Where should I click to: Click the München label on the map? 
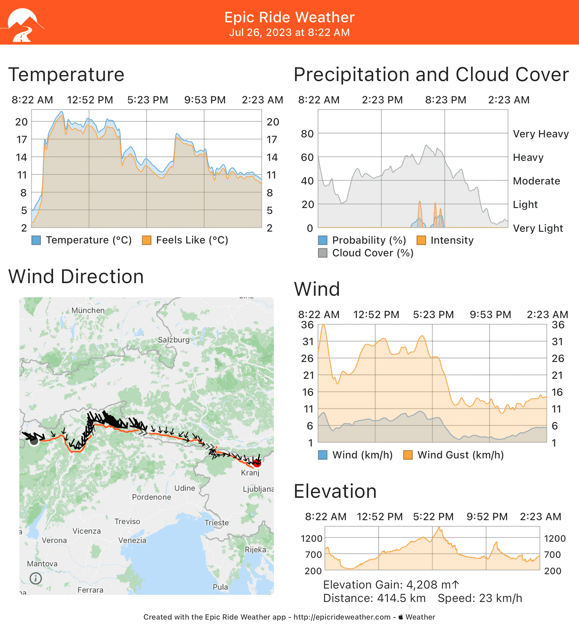click(x=88, y=310)
